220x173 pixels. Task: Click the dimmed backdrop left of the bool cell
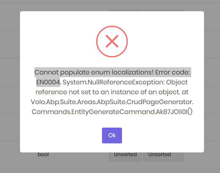(x=11, y=154)
